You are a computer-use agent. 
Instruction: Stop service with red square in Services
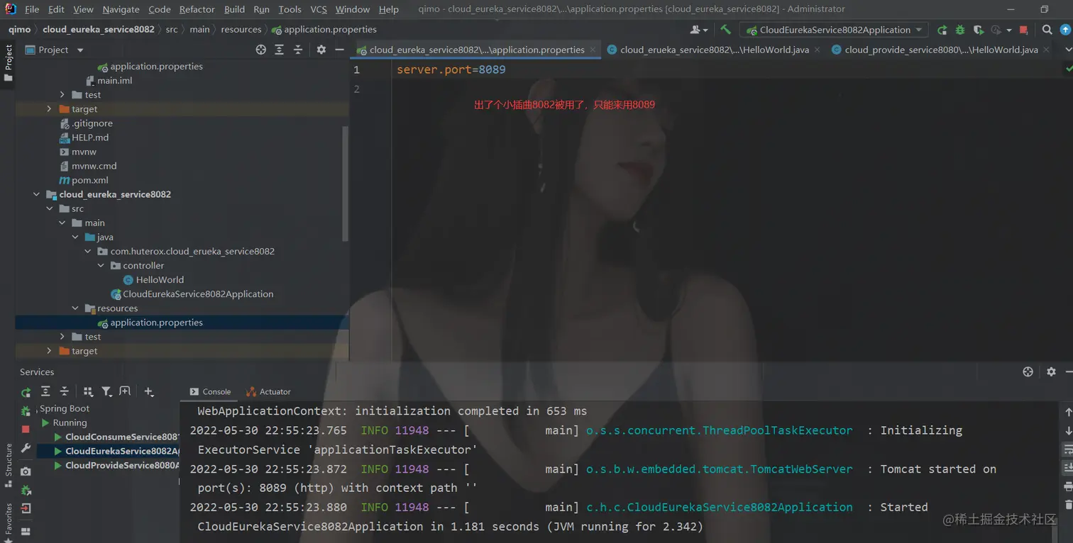point(26,430)
